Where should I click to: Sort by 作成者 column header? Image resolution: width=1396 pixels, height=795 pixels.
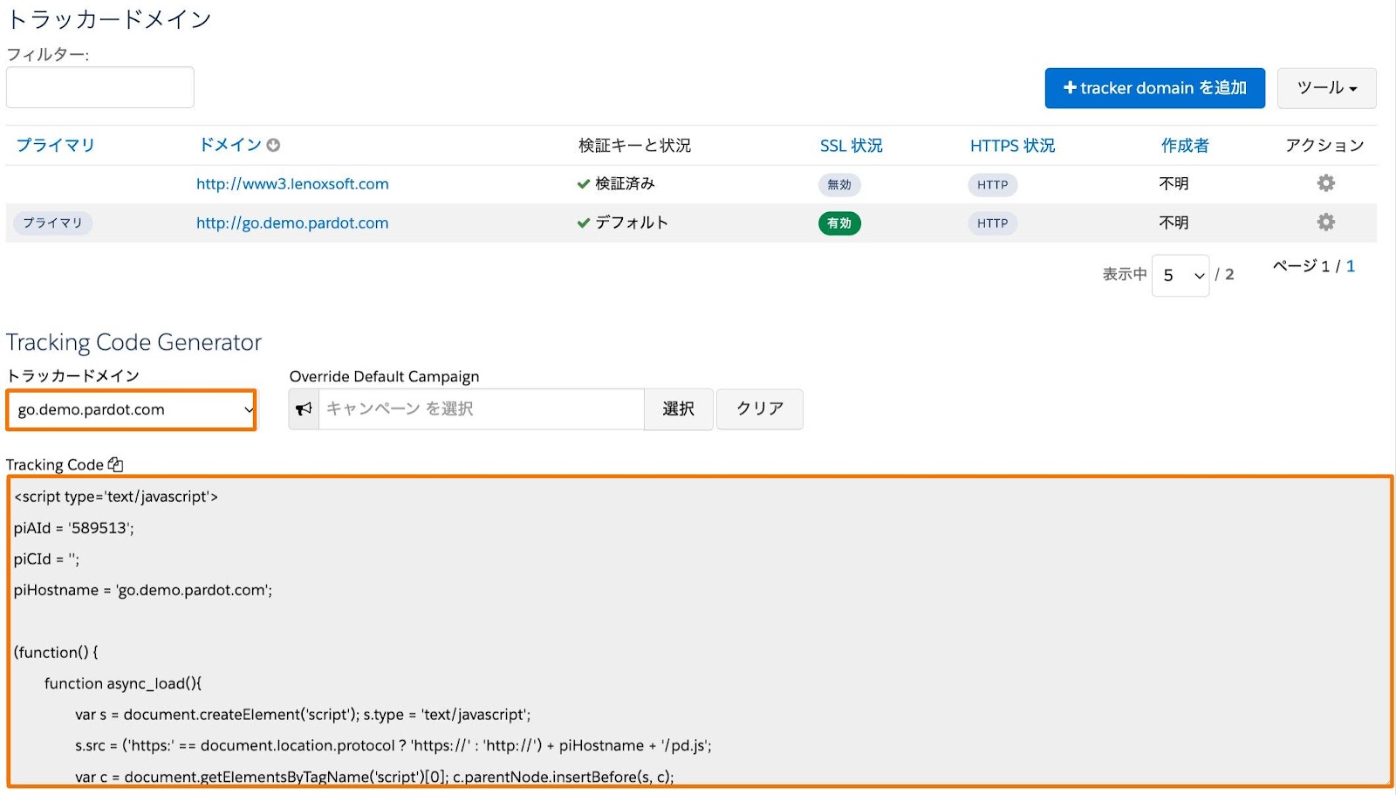[x=1185, y=146]
